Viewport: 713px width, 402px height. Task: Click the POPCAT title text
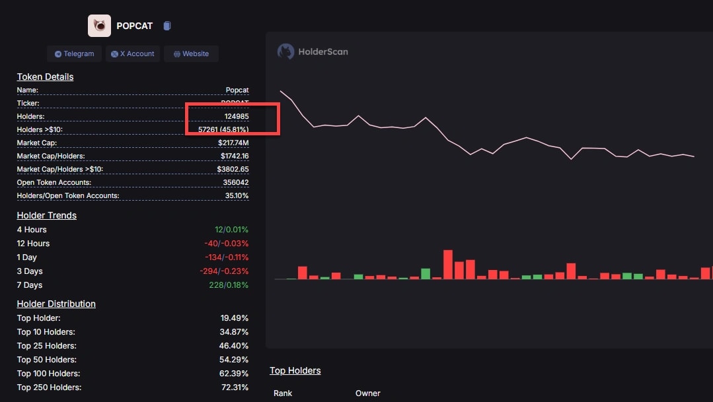(135, 26)
